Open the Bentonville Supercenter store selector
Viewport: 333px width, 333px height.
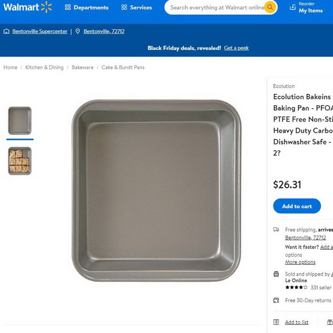[40, 31]
